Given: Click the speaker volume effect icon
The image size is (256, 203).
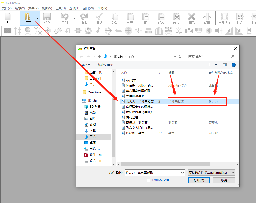Looking at the screenshot, I should pos(209,30).
